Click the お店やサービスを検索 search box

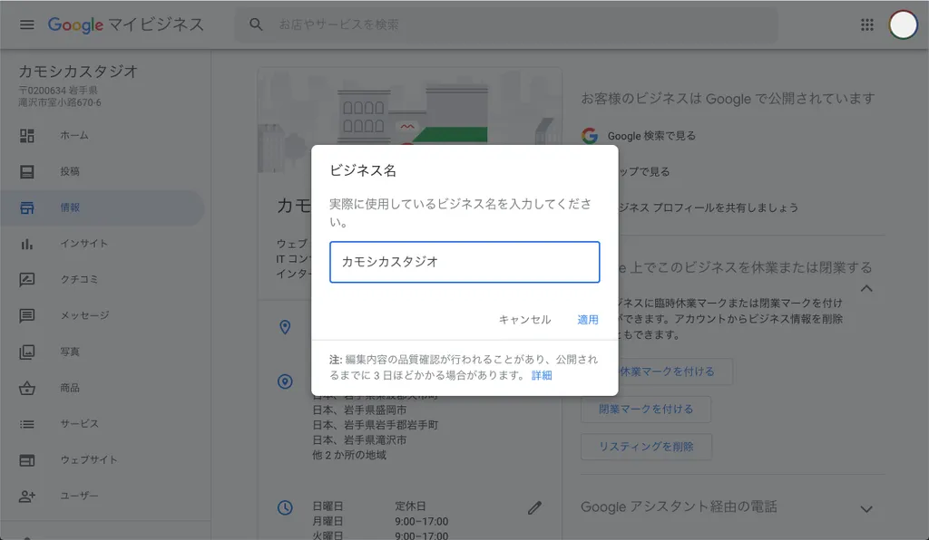pyautogui.click(x=506, y=24)
